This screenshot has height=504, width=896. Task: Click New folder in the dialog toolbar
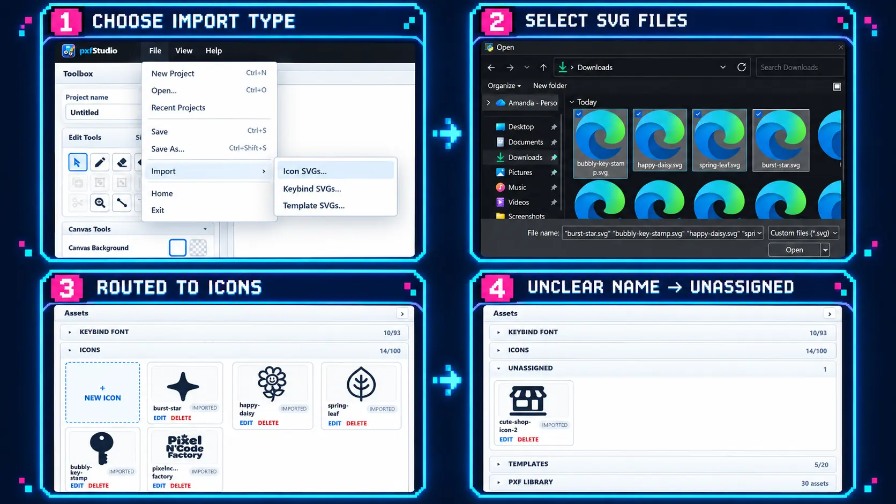coord(550,86)
